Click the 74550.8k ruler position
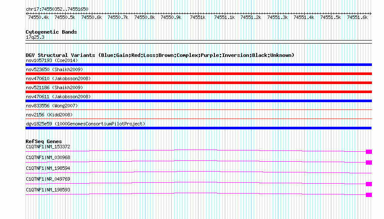 pos(145,17)
